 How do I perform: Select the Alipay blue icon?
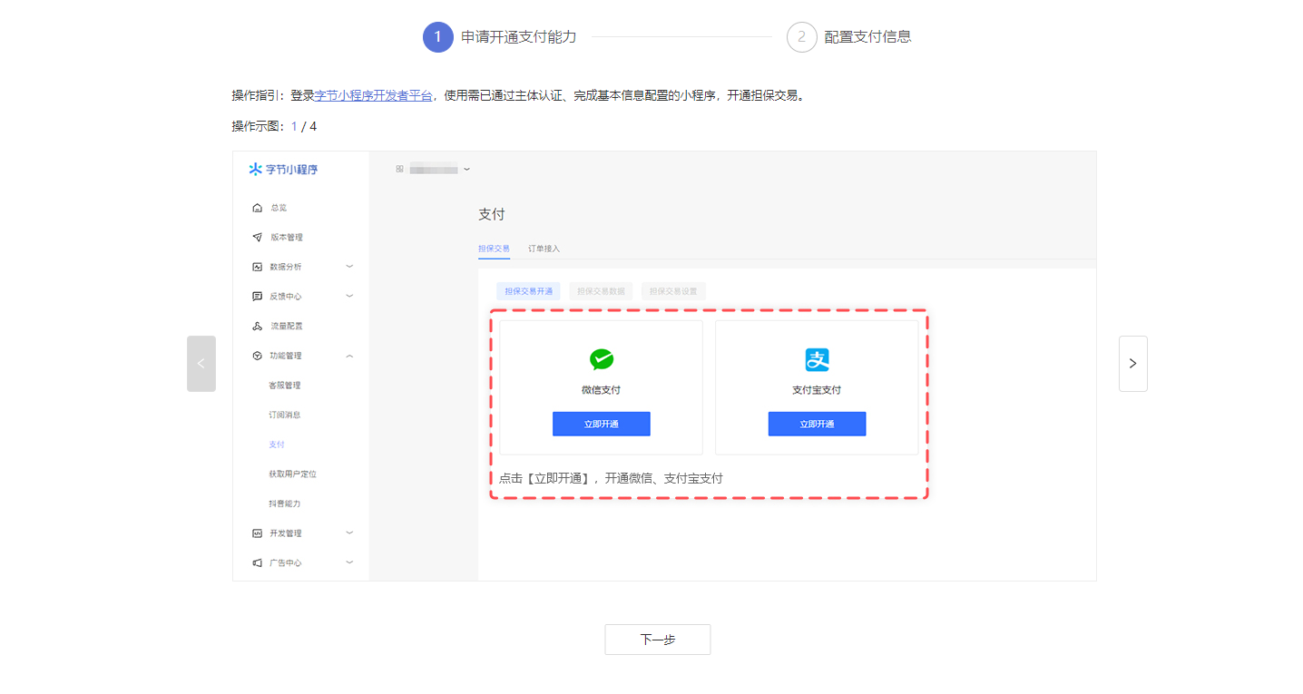[x=817, y=359]
